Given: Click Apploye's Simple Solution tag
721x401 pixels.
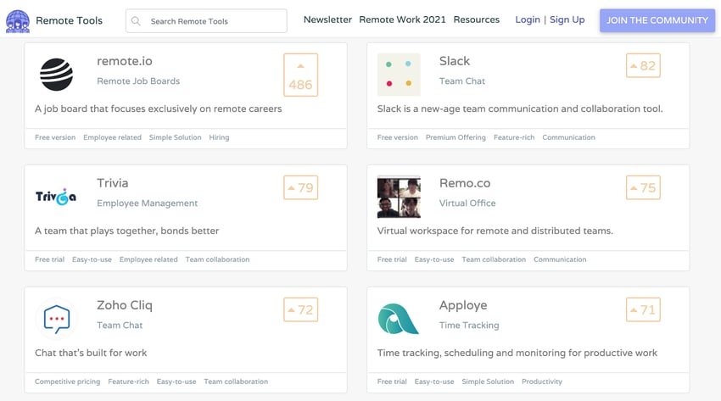Looking at the screenshot, I should 488,382.
